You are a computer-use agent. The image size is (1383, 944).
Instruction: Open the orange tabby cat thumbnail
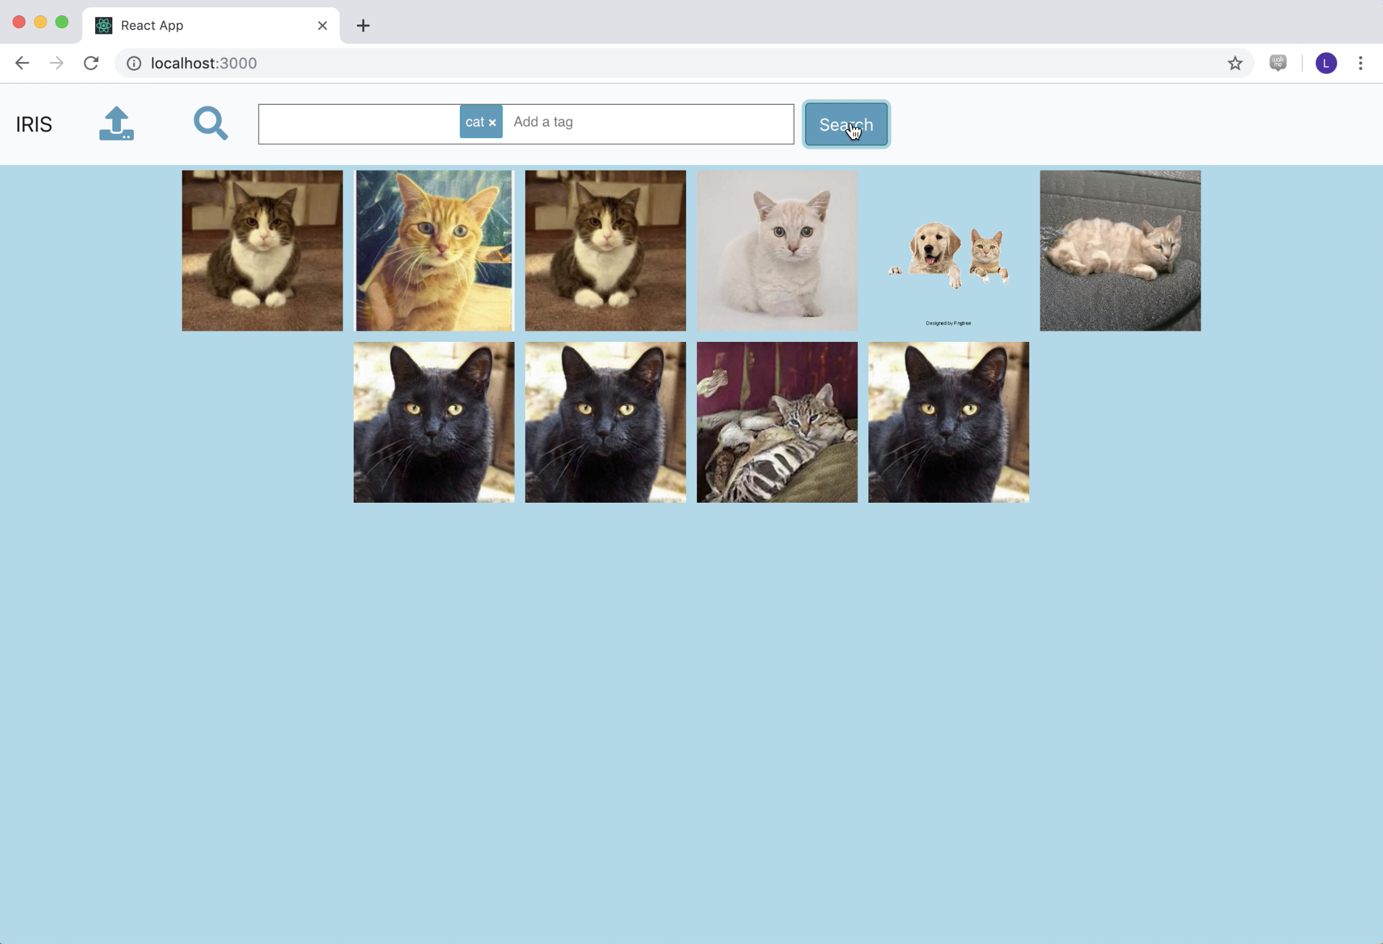(x=434, y=250)
